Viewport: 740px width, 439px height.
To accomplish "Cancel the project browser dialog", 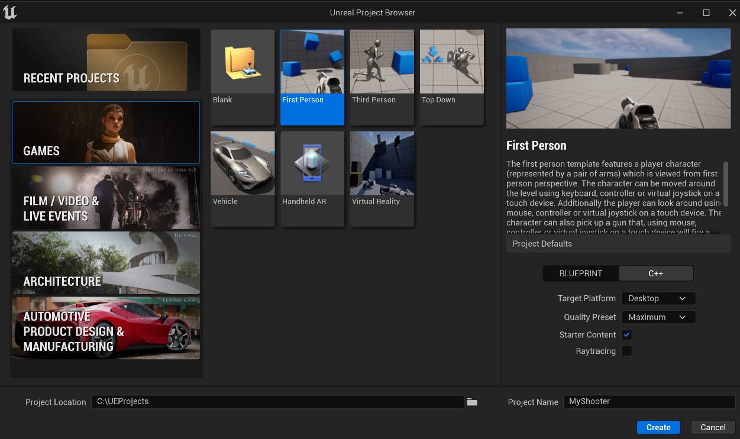I will 713,427.
